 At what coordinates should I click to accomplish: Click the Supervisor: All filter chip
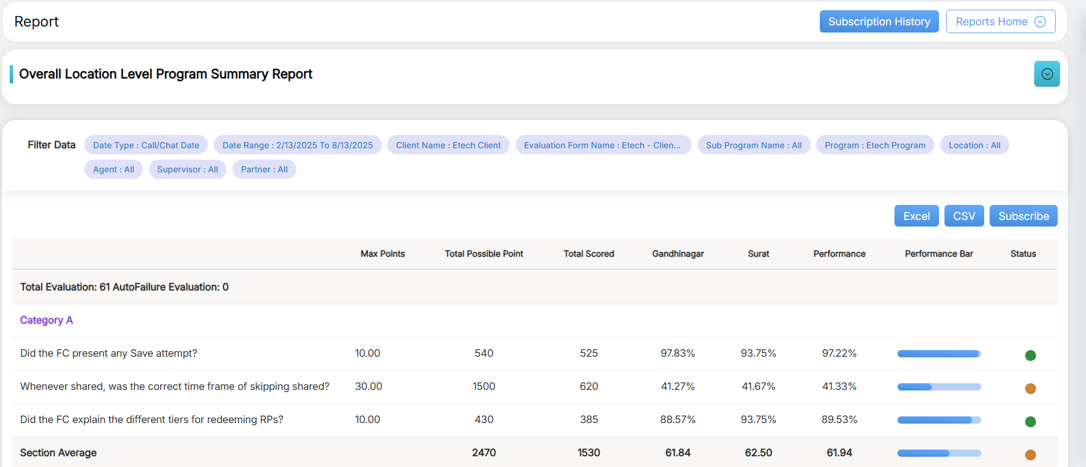coord(187,169)
